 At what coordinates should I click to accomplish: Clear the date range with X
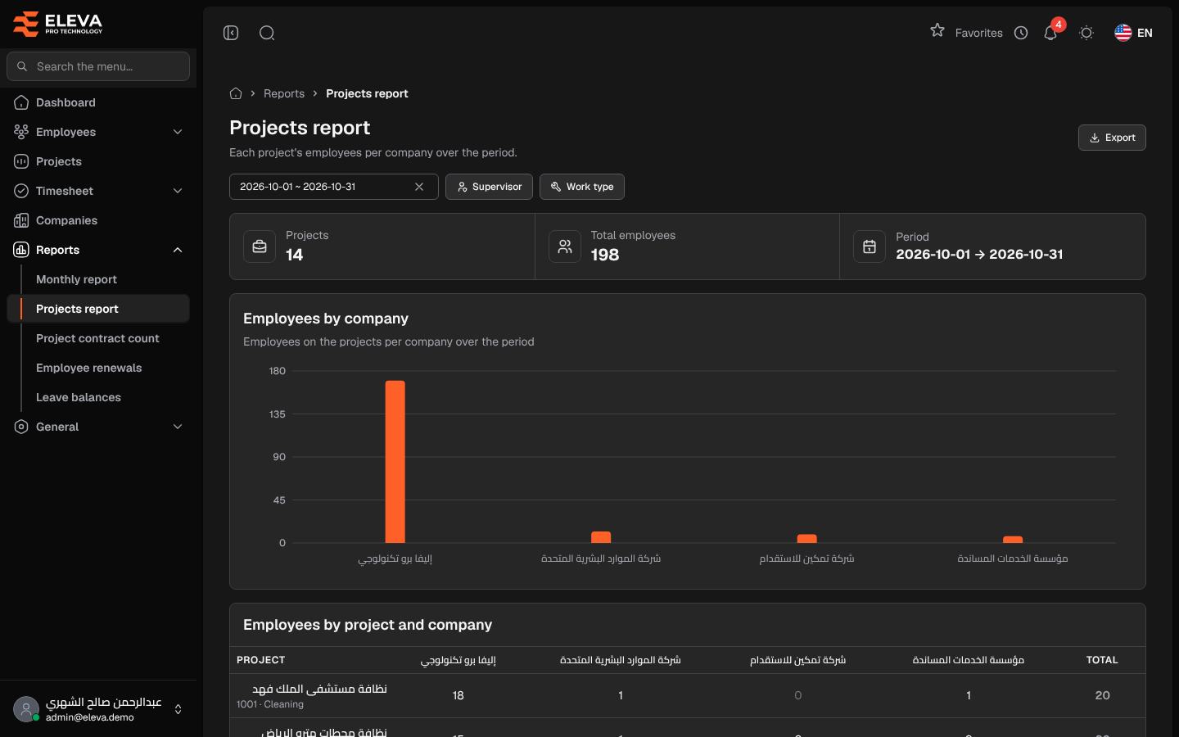point(419,187)
